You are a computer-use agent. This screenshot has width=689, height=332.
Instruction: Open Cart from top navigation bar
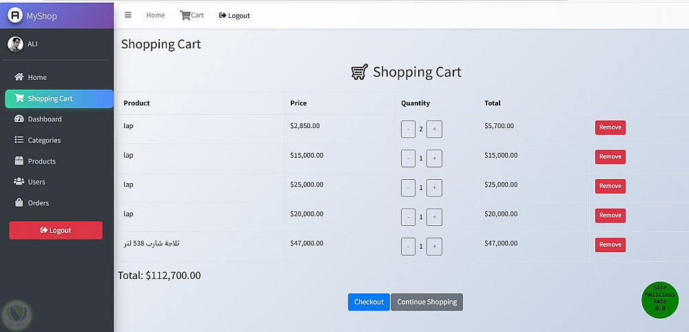coord(192,15)
